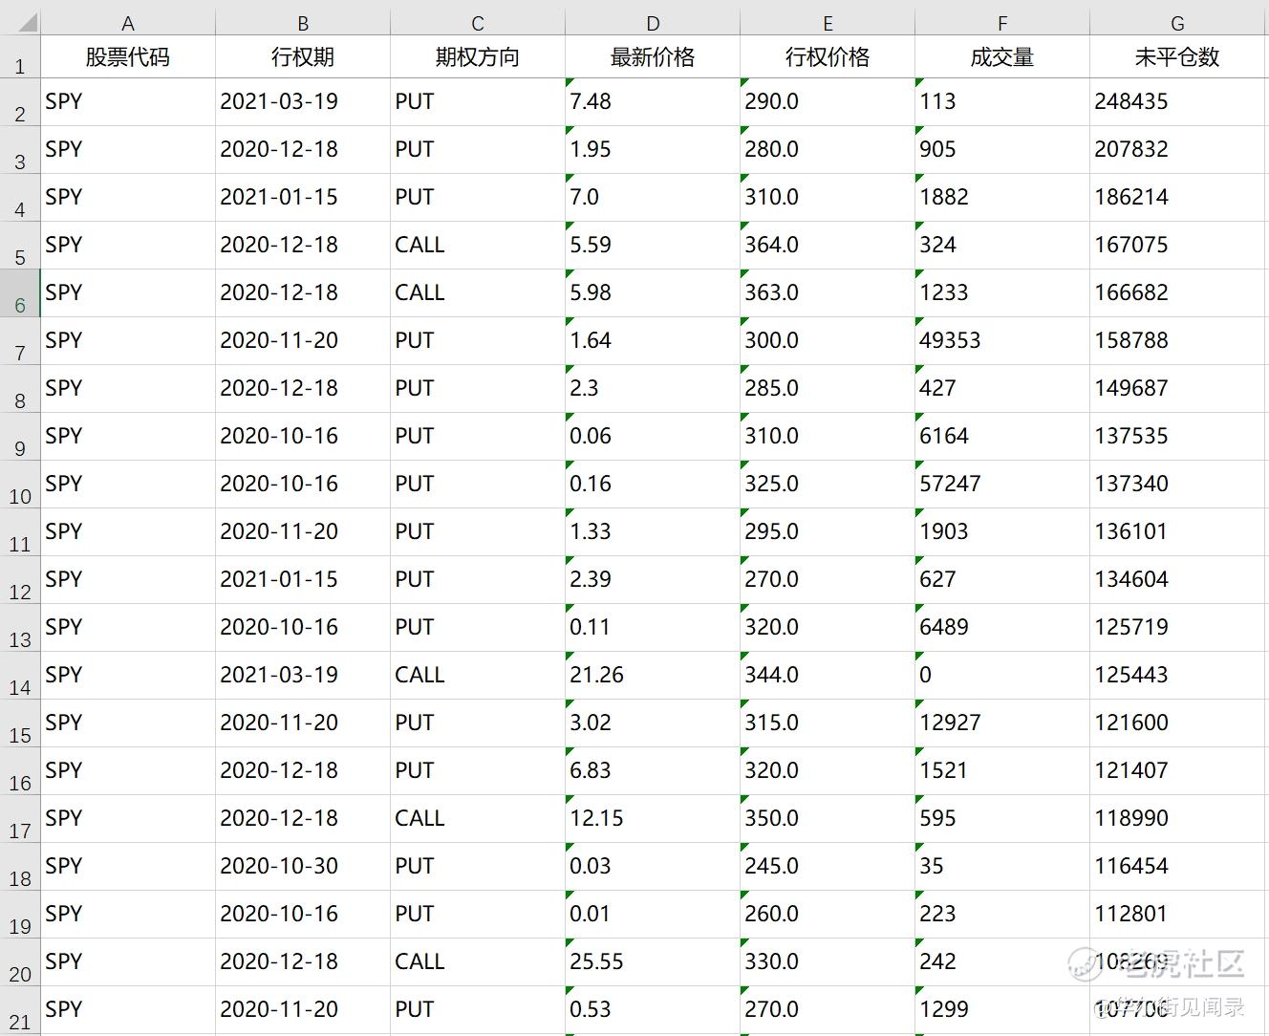This screenshot has width=1269, height=1036.
Task: Select row 14 header
Action: (x=20, y=676)
